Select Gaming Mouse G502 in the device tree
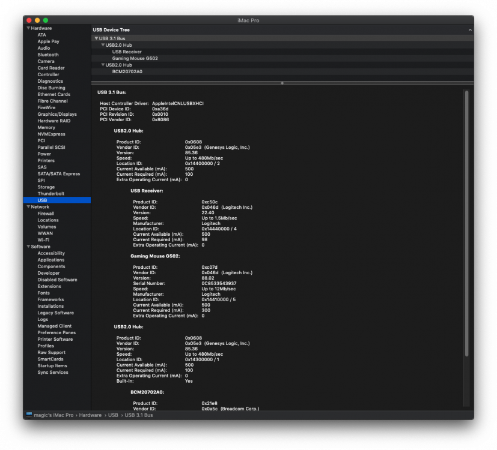The height and width of the screenshot is (450, 497). tap(135, 58)
